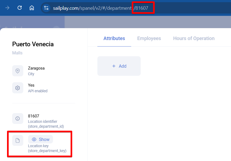
Task: Click the Zaragosa city value
Action: (36, 68)
